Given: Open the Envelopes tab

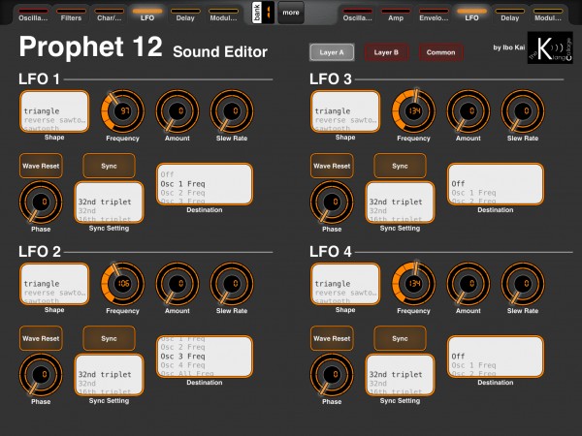Looking at the screenshot, I should click(434, 15).
